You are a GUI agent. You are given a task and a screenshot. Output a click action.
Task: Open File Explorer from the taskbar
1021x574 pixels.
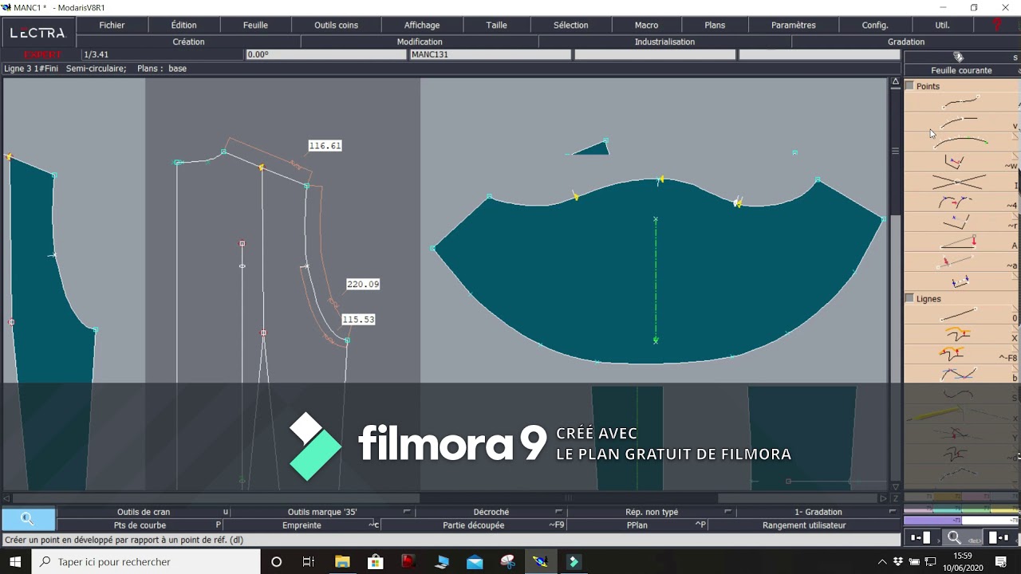click(x=342, y=562)
